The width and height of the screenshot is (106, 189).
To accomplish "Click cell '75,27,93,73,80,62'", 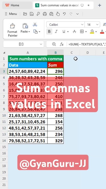I will [28, 97].
